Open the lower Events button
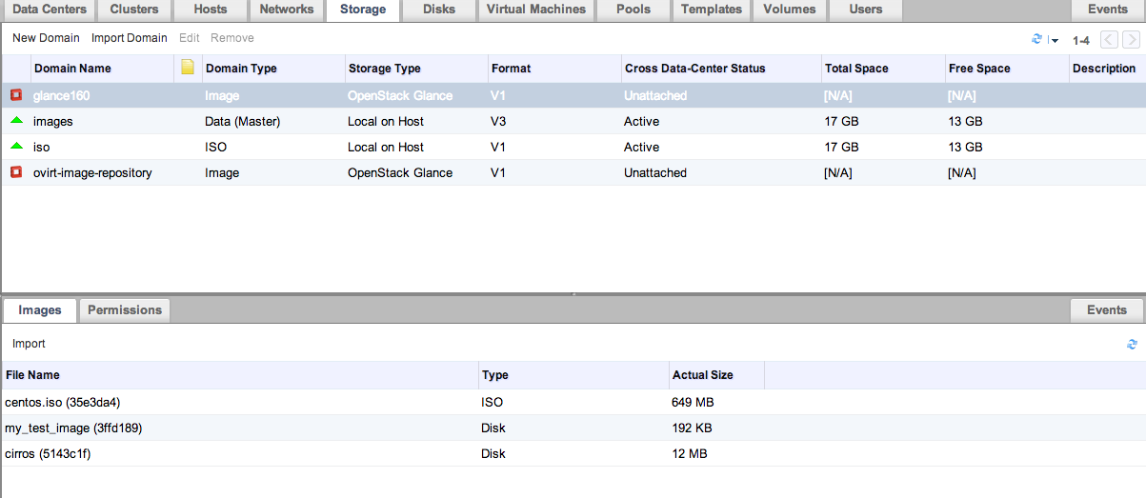This screenshot has width=1146, height=498. tap(1107, 310)
